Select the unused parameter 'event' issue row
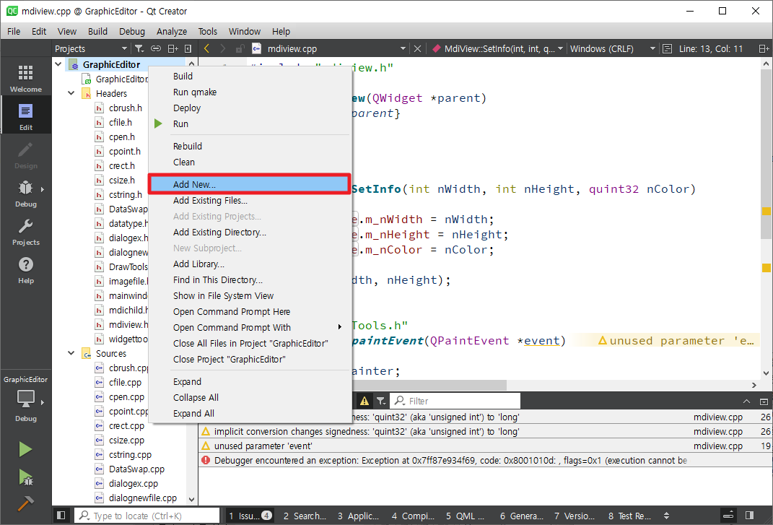 (485, 446)
